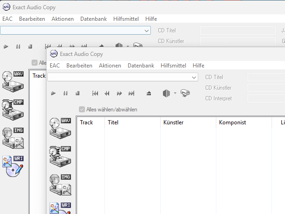Click Rewind in the front EAC window
Image resolution: width=285 pixels, height=214 pixels.
click(x=107, y=93)
